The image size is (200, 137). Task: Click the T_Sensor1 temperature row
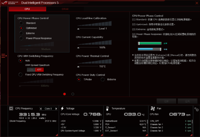point(126,128)
